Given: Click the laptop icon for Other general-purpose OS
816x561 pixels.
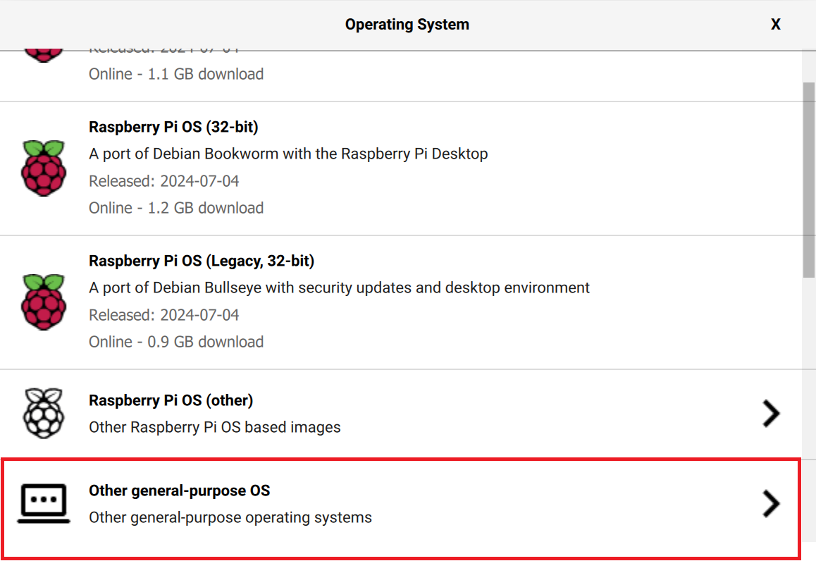Looking at the screenshot, I should (x=44, y=503).
